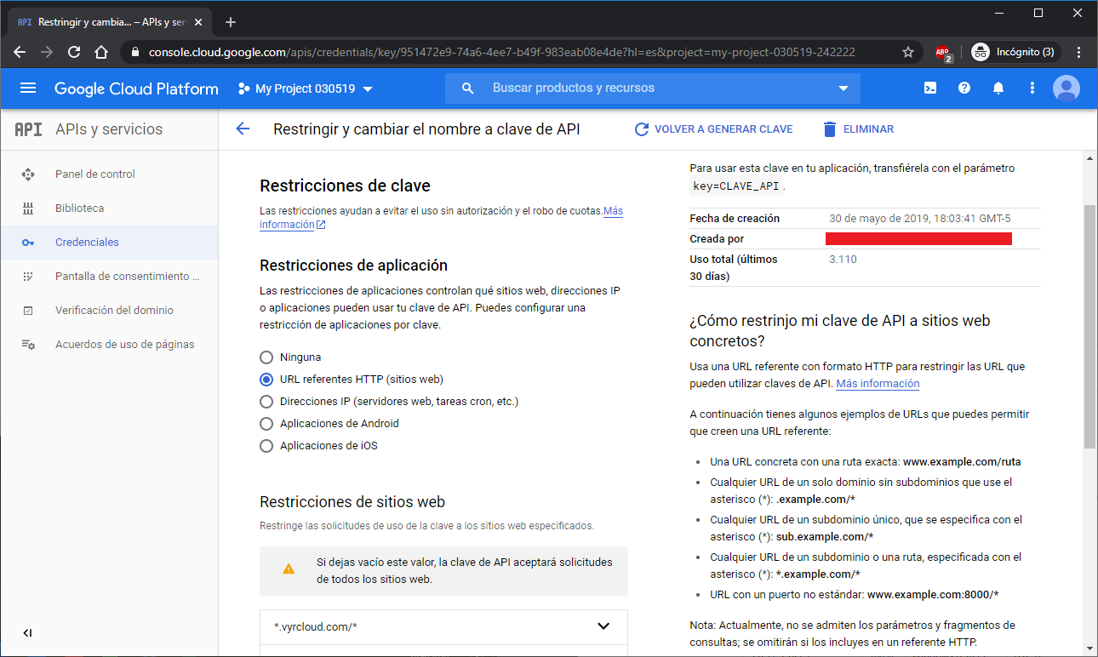The width and height of the screenshot is (1098, 657).
Task: Expand the *.vyrcloud.com/* entry chevron
Action: [603, 626]
